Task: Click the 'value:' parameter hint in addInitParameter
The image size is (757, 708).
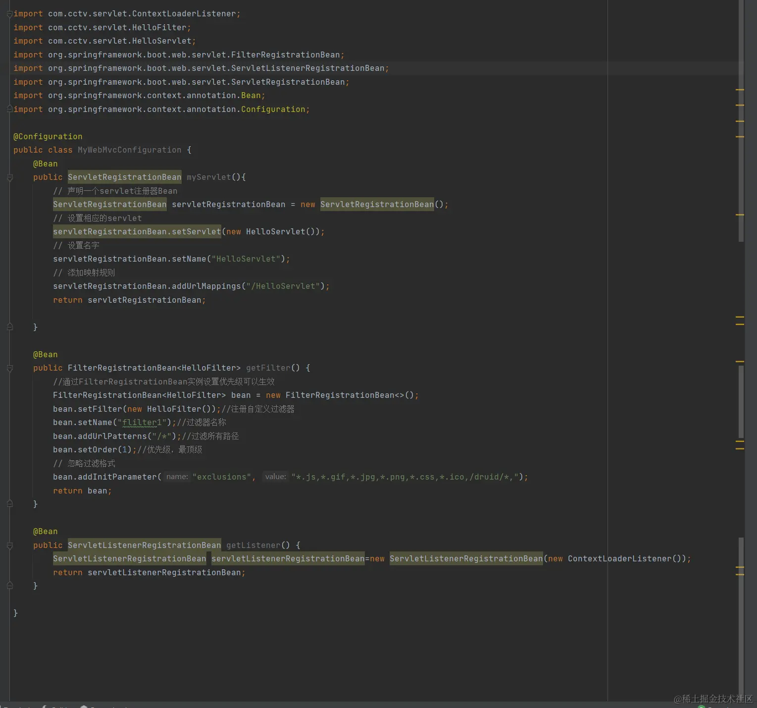Action: point(275,477)
